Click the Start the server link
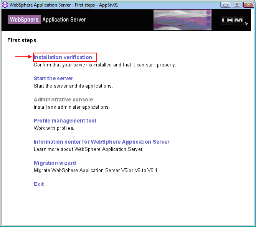The height and width of the screenshot is (227, 256). click(53, 78)
